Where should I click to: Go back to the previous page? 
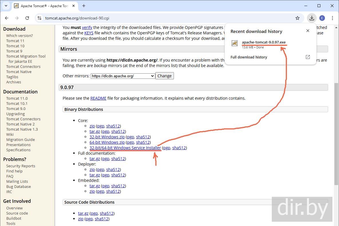(x=7, y=18)
